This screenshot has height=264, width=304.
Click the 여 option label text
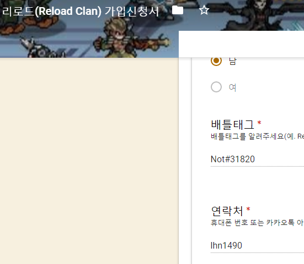coord(232,87)
